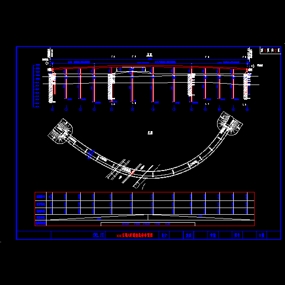The image size is (285, 285).
Task: Click the red pier marker on plan view
Action: [x=133, y=172]
